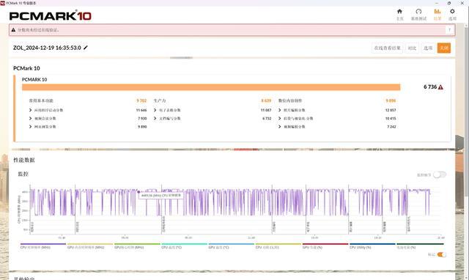This screenshot has height=280, width=469.
Task: Expand the video editing score row (7 242)
Action: pyautogui.click(x=337, y=127)
